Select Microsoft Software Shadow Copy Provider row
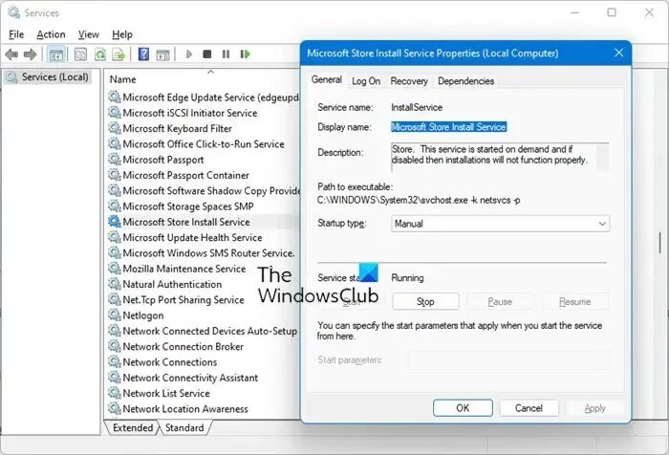 click(203, 190)
